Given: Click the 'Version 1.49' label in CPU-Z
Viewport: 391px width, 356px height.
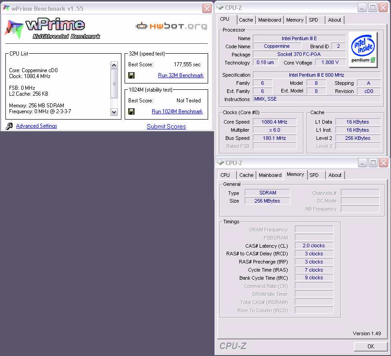Looking at the screenshot, I should pyautogui.click(x=367, y=333).
